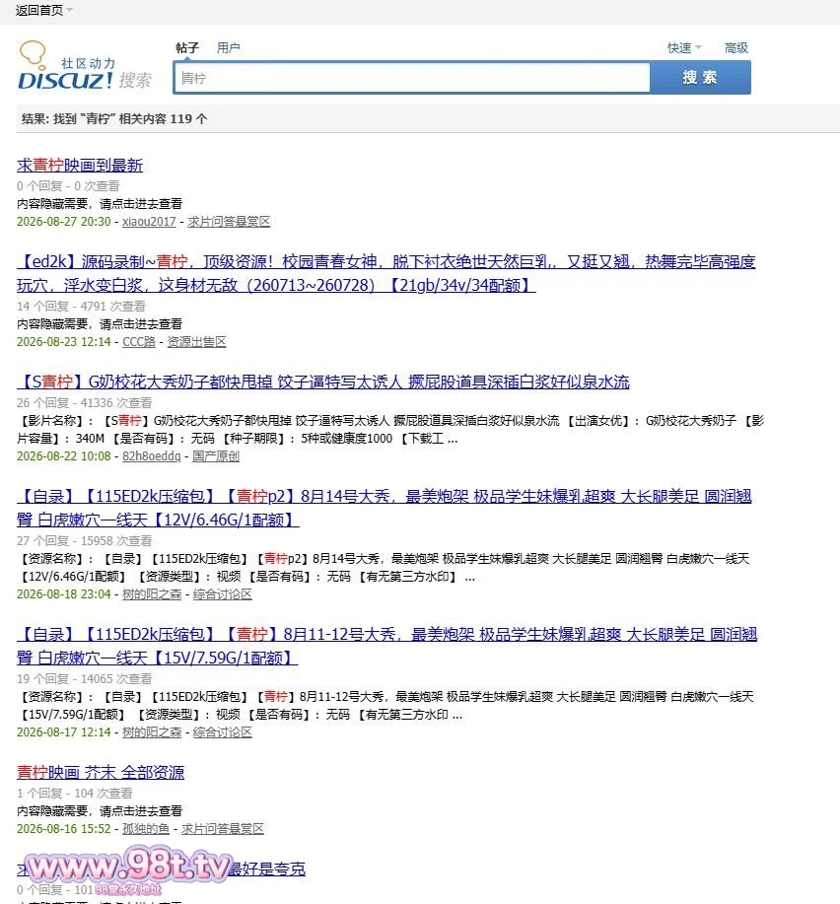Switch to the 用户 tab

[229, 48]
